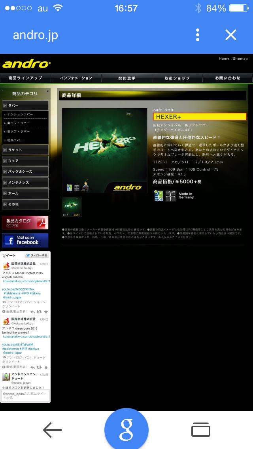Viewport: 253px width, 449px height.
Task: Tap the tweet to @andro_japan input field
Action: 25,396
